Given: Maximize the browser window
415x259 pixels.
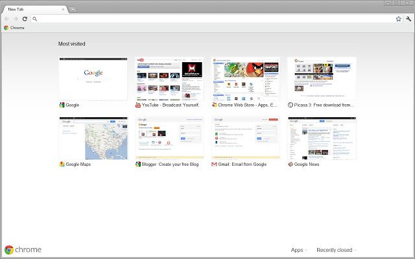Looking at the screenshot, I should coord(396,3).
